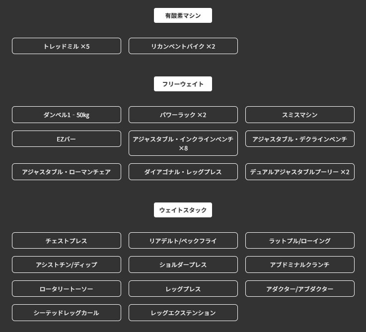Viewport: 366px width, 332px height.
Task: Click the ウェイトスタック category label
Action: click(x=183, y=210)
